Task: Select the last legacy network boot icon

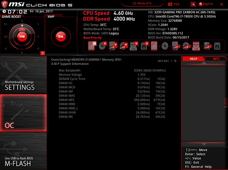Action: click(x=217, y=46)
